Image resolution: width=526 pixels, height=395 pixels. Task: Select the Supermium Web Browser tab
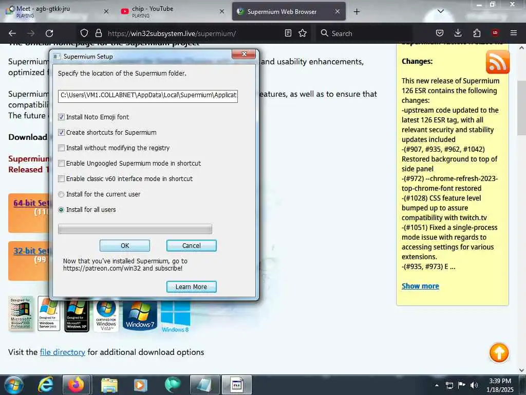(289, 11)
